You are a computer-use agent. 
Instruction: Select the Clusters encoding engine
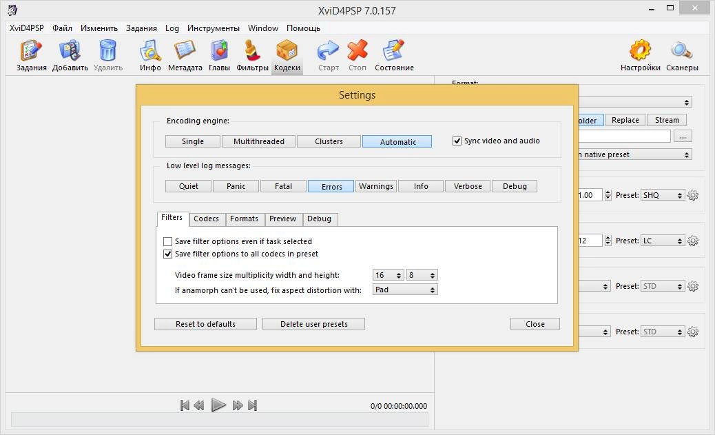point(329,141)
